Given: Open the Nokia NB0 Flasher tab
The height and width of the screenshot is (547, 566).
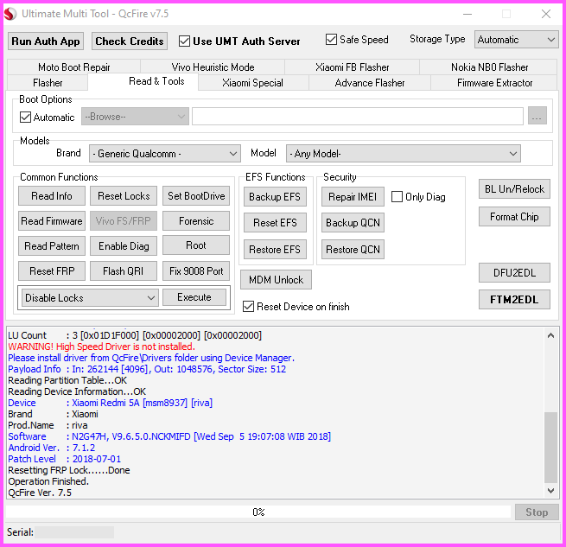Looking at the screenshot, I should [489, 67].
